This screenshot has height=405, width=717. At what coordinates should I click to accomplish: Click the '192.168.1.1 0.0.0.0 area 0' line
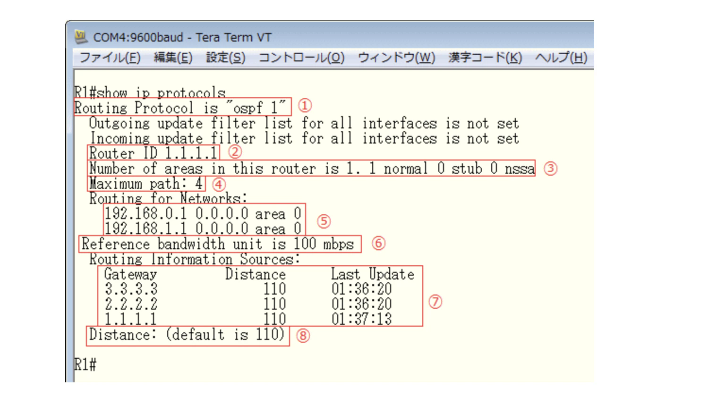[x=203, y=228]
